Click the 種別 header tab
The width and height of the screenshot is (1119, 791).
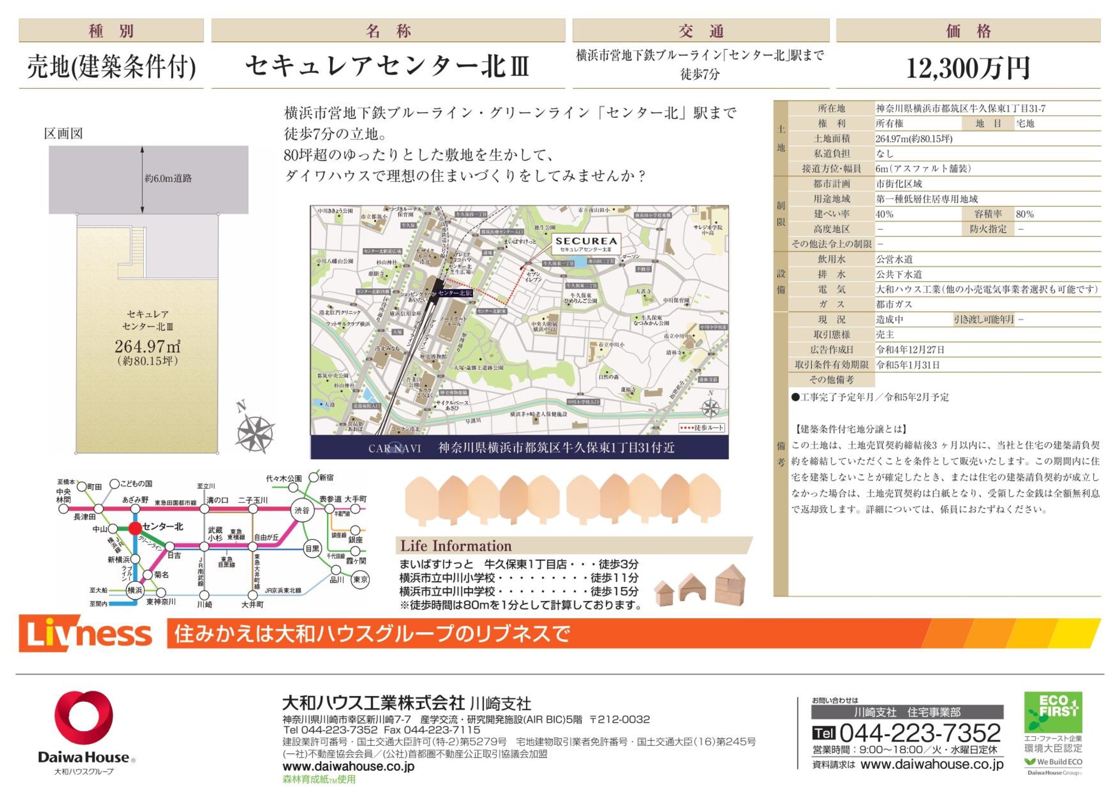click(111, 31)
